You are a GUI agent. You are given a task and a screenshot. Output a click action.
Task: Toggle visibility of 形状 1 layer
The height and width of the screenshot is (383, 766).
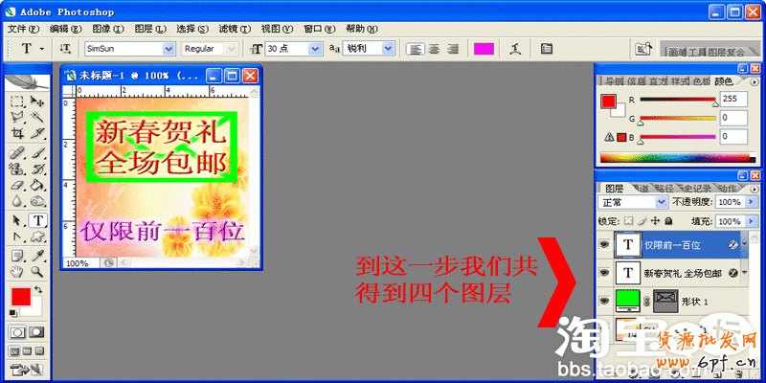click(x=603, y=301)
